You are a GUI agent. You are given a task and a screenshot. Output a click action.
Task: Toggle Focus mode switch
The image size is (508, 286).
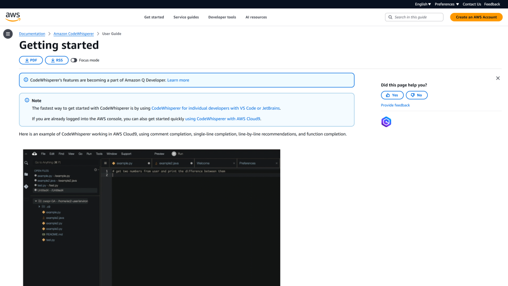pyautogui.click(x=74, y=60)
